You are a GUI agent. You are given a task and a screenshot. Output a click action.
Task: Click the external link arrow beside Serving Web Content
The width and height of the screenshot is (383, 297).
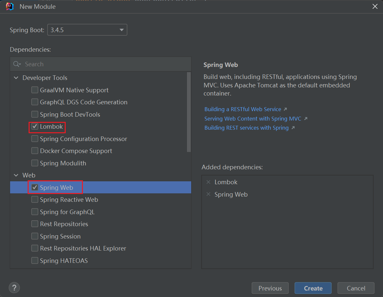pos(305,119)
